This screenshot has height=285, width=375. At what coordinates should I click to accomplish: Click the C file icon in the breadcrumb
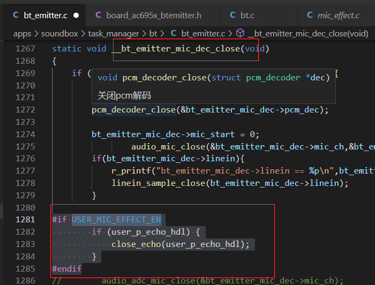pos(174,33)
